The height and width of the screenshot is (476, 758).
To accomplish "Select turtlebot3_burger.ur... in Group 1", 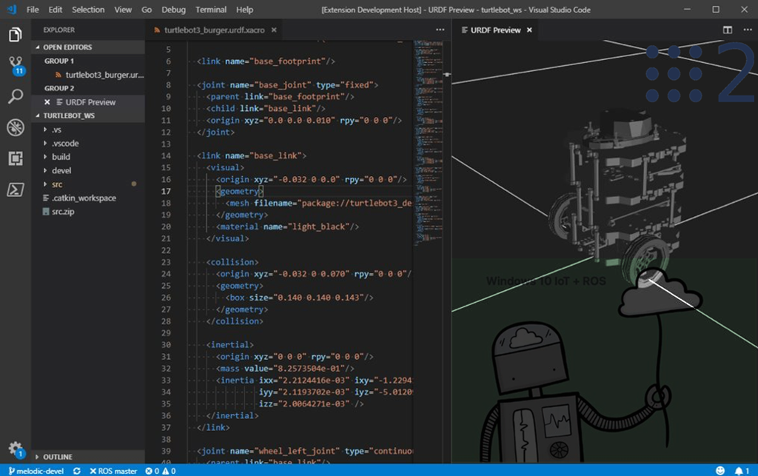I will tap(104, 75).
